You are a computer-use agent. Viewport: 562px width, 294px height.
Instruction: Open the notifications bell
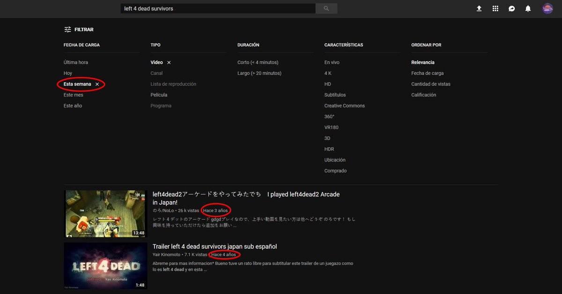pos(528,8)
